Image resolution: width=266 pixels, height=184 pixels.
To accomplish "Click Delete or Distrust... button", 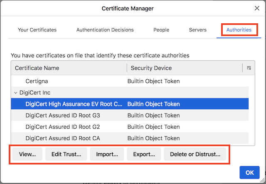I will (x=195, y=154).
